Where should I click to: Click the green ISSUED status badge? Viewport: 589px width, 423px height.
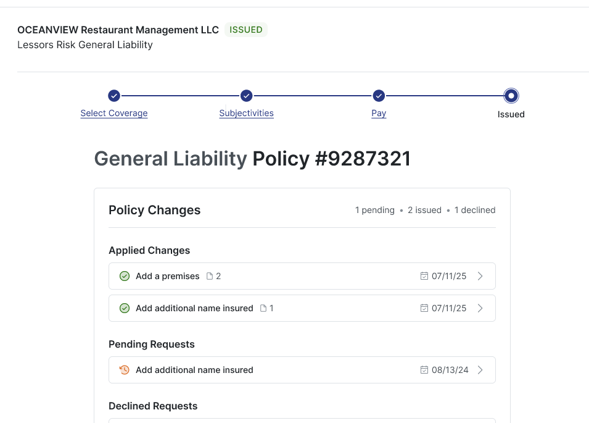pos(245,30)
